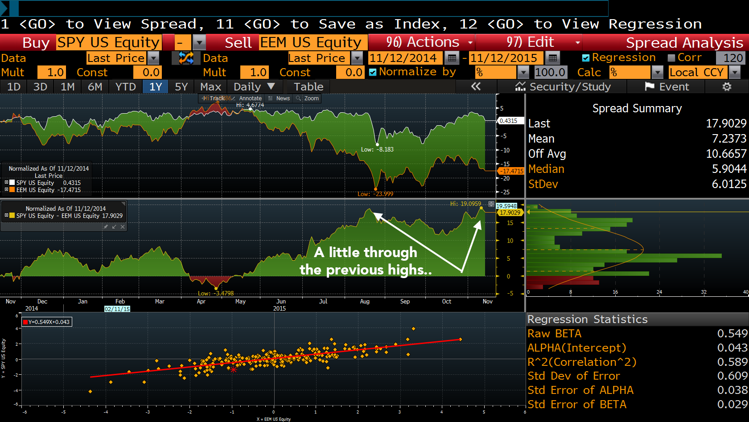Open the end date calendar picker

(553, 58)
